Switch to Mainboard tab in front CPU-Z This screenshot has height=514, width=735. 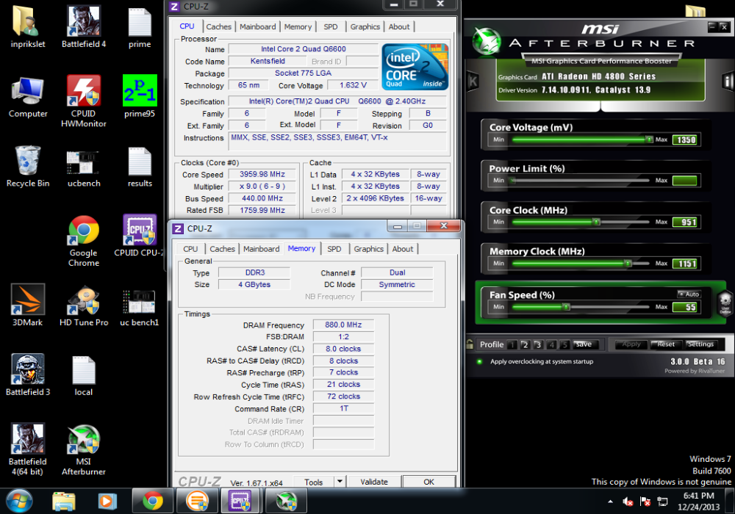pos(261,249)
